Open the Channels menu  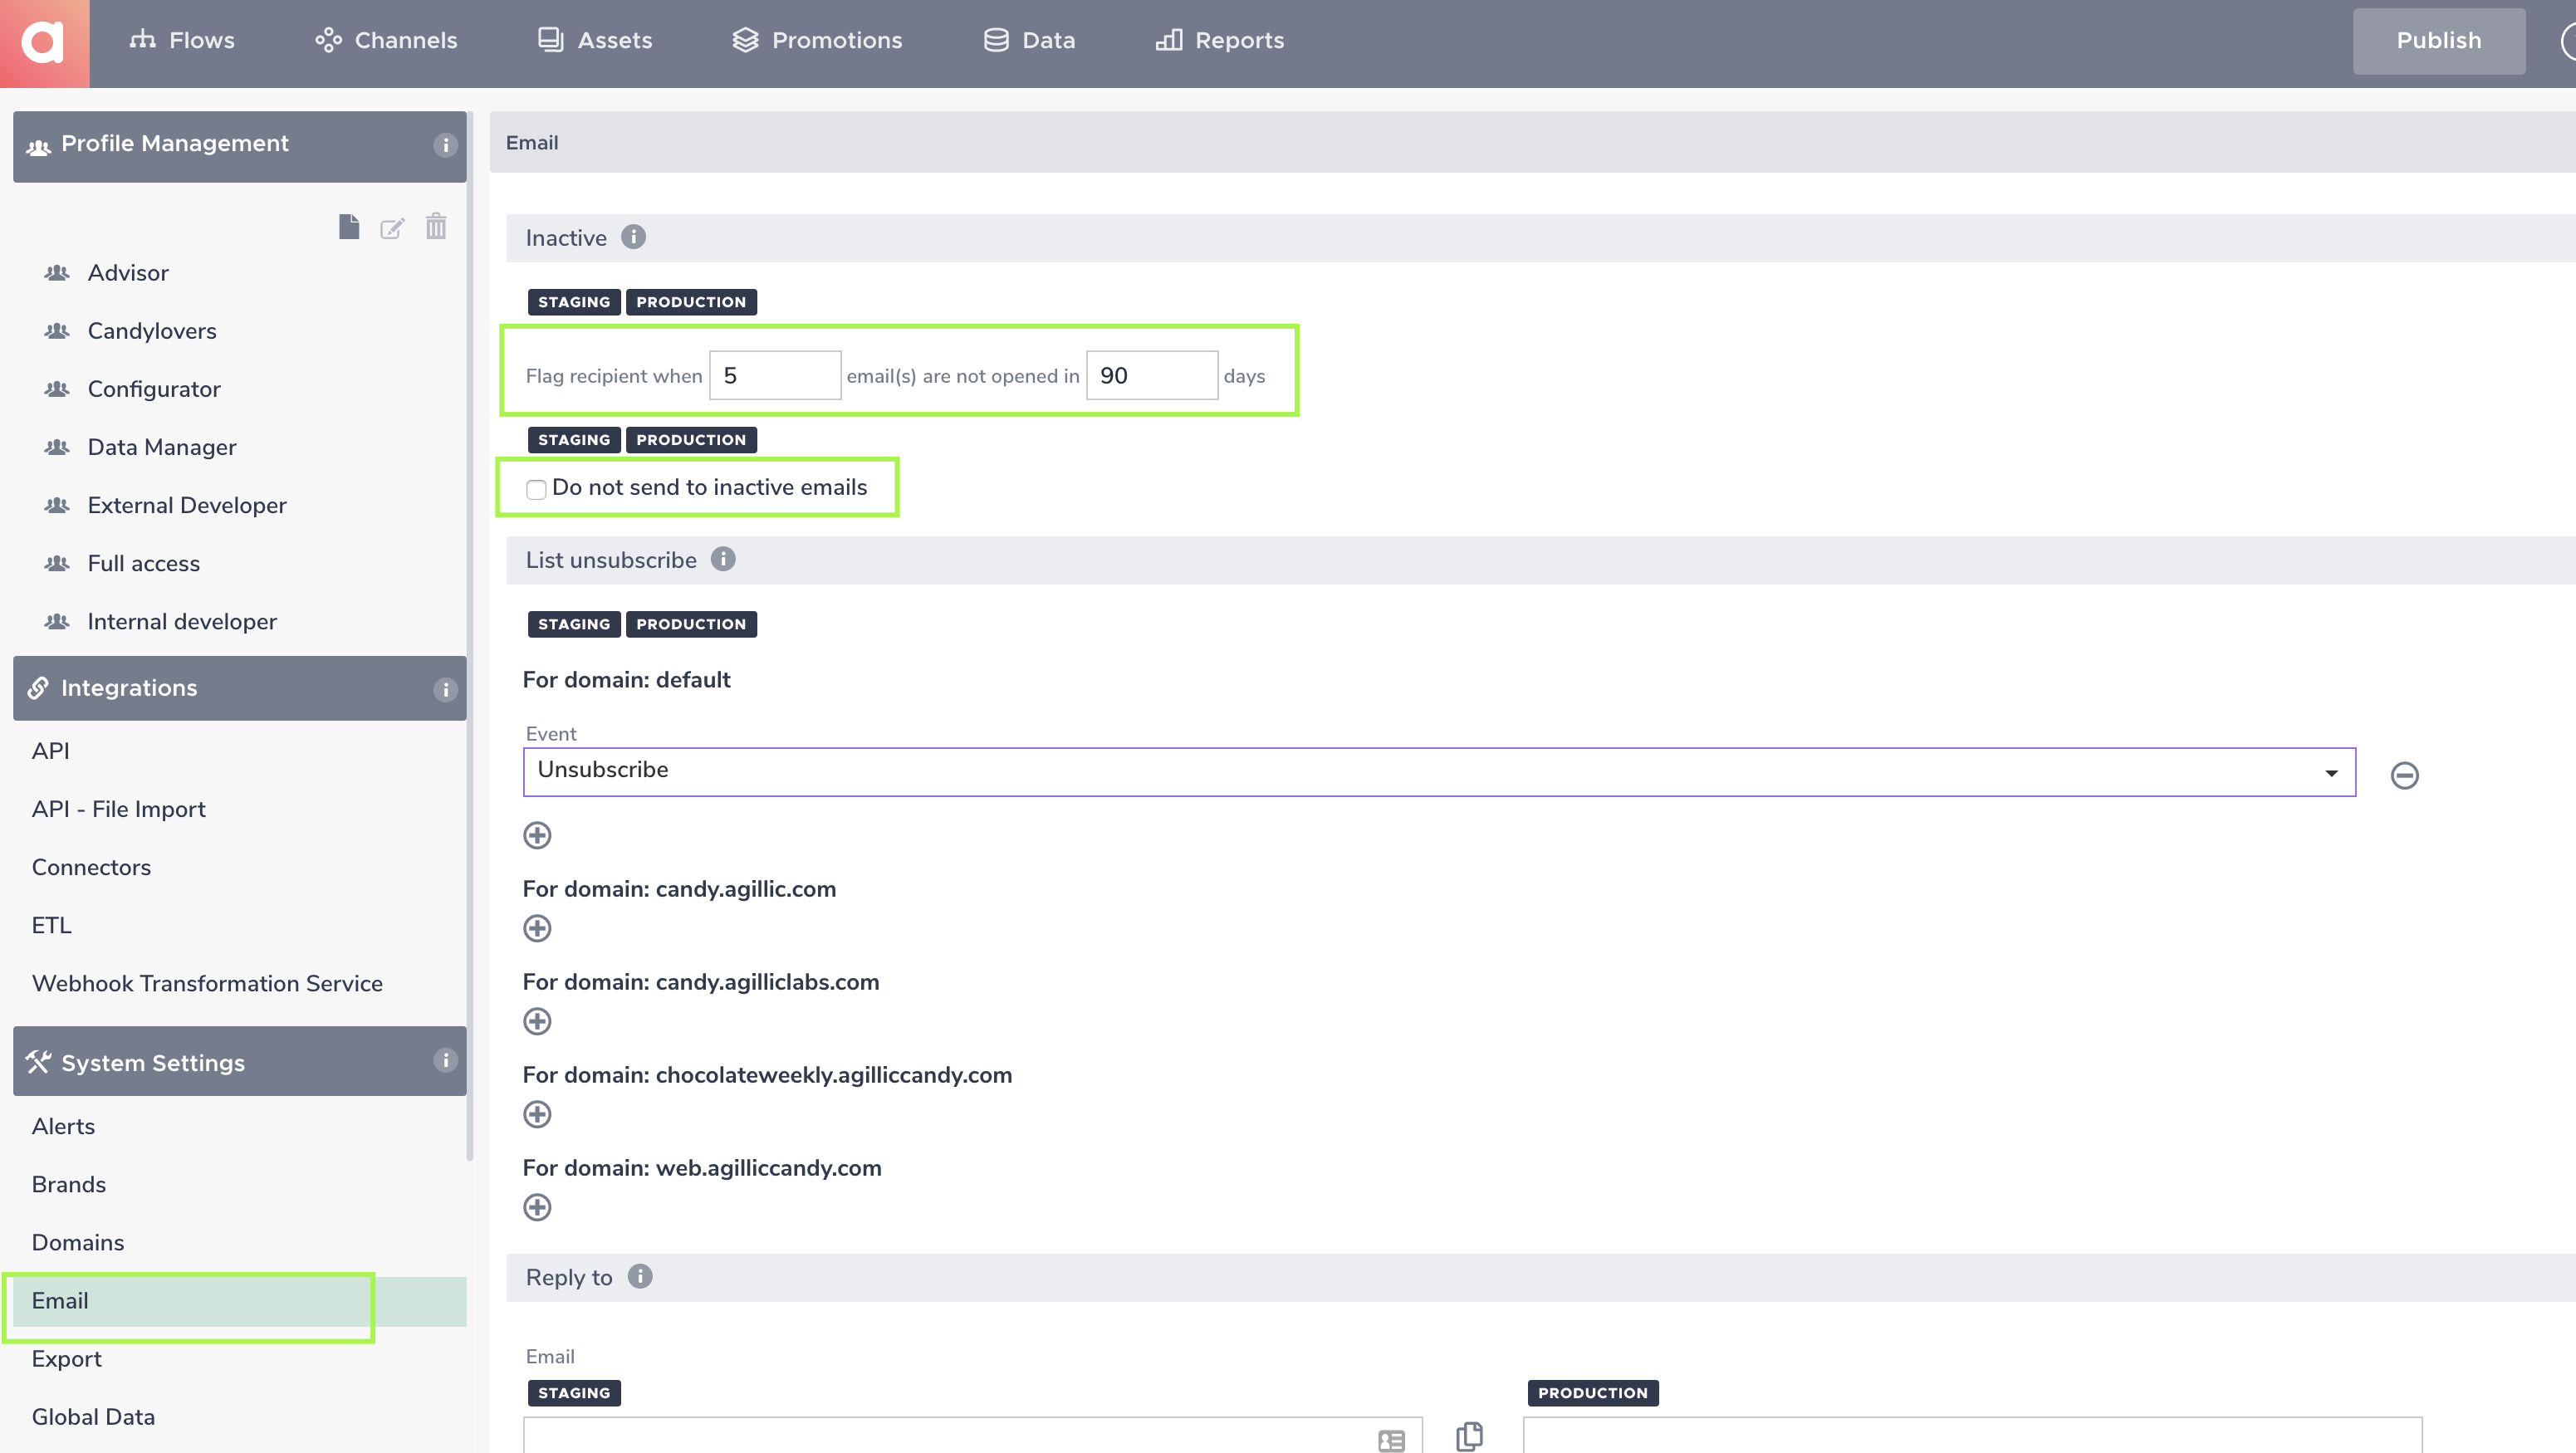coord(386,41)
